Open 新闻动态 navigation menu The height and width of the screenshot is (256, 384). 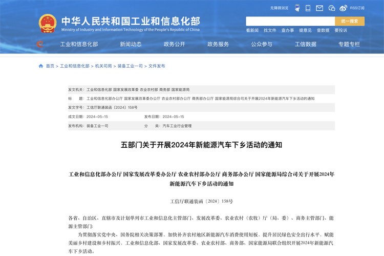[131, 44]
